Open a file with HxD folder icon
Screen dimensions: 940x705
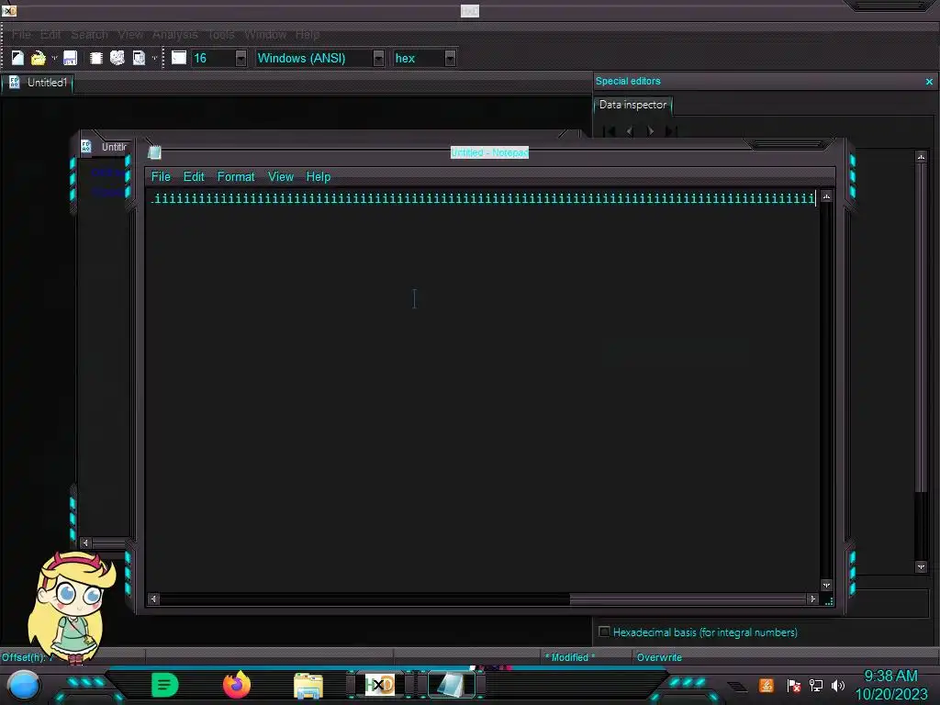38,58
